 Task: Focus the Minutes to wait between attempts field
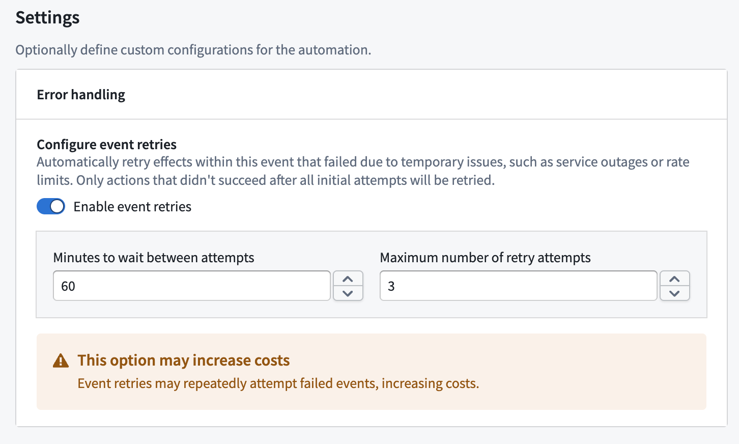[x=192, y=286]
